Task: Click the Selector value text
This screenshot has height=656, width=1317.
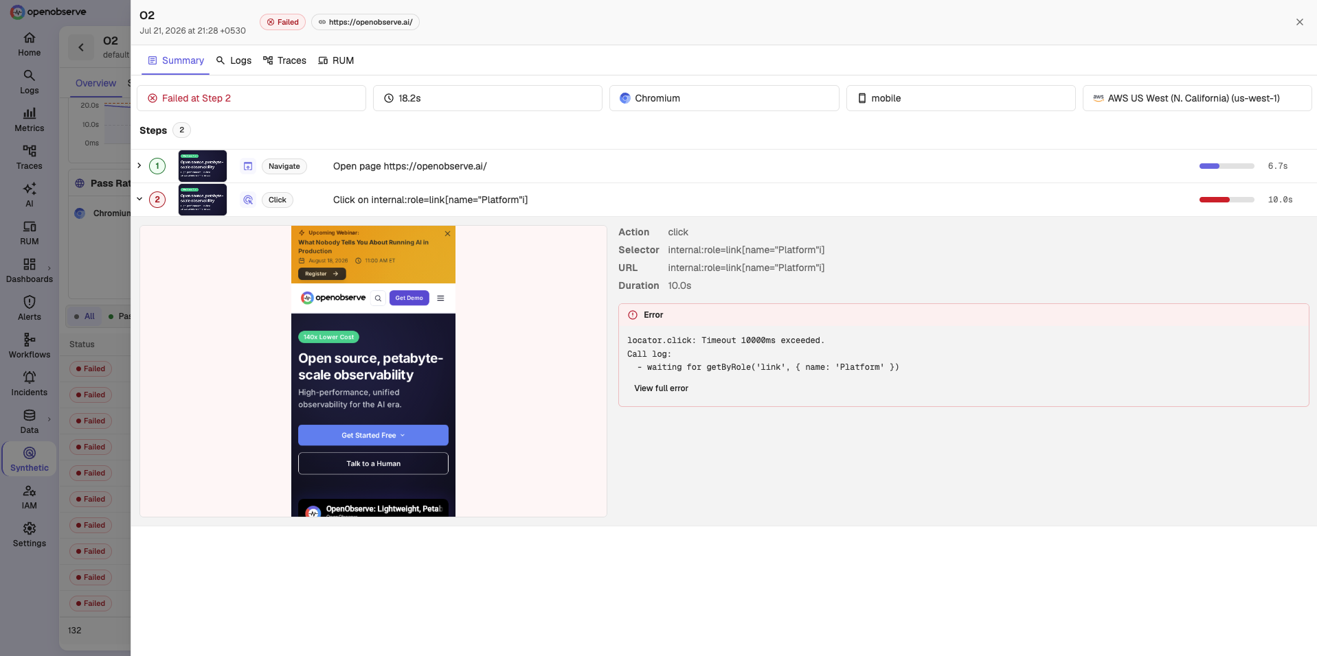Action: [x=746, y=250]
